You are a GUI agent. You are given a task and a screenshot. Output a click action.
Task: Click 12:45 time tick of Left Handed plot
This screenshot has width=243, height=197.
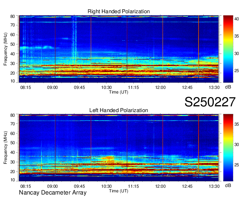187,186
